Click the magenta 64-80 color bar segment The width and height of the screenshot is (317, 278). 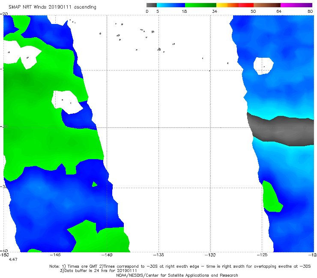[x=296, y=5]
